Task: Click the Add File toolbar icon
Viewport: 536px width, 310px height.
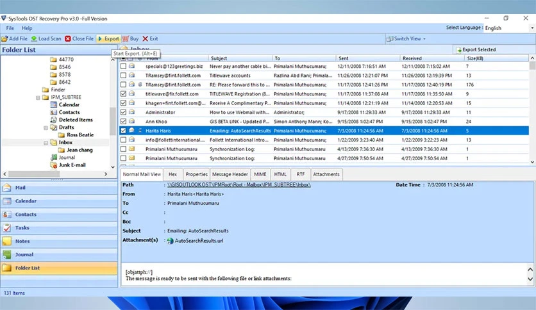Action: pyautogui.click(x=4, y=39)
